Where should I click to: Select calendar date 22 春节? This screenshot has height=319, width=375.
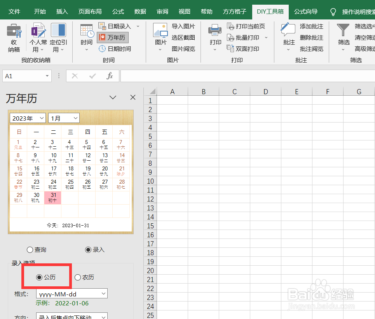(18, 184)
